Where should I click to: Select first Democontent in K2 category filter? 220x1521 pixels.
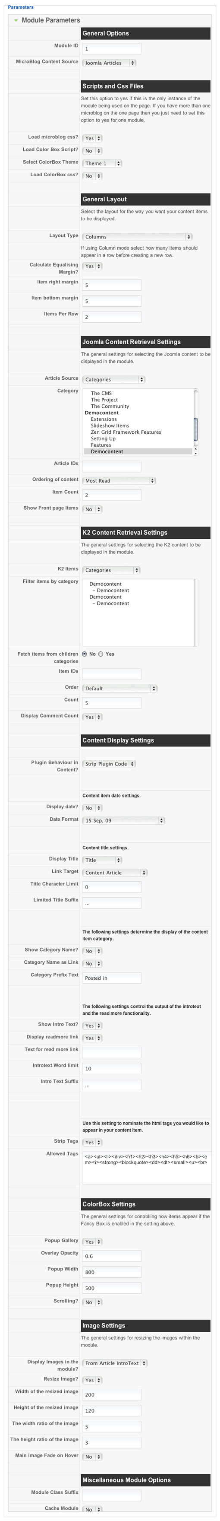tap(105, 584)
